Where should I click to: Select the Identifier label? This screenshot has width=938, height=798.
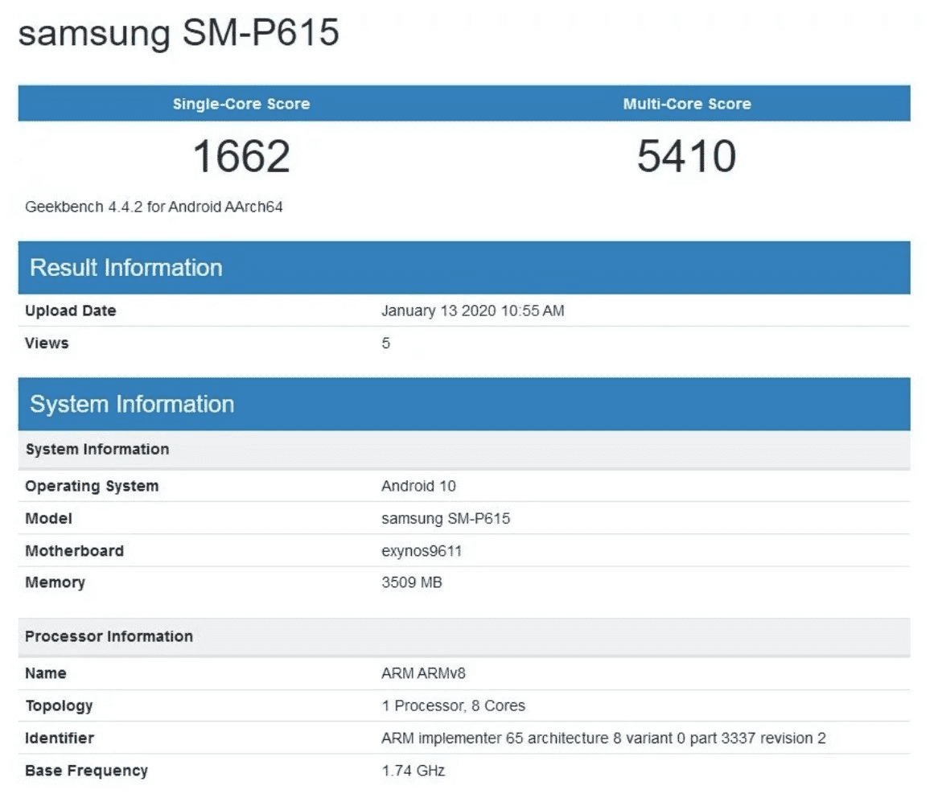pyautogui.click(x=60, y=738)
